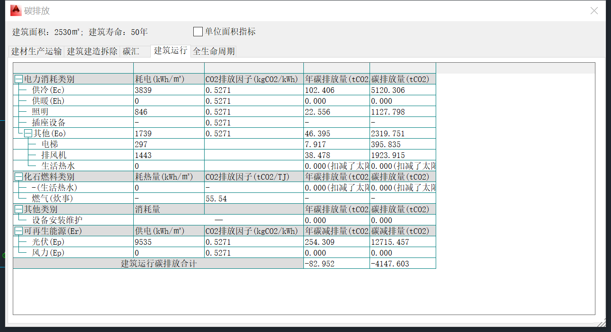Select the 碳汇 tab
611x332 pixels.
(x=131, y=51)
